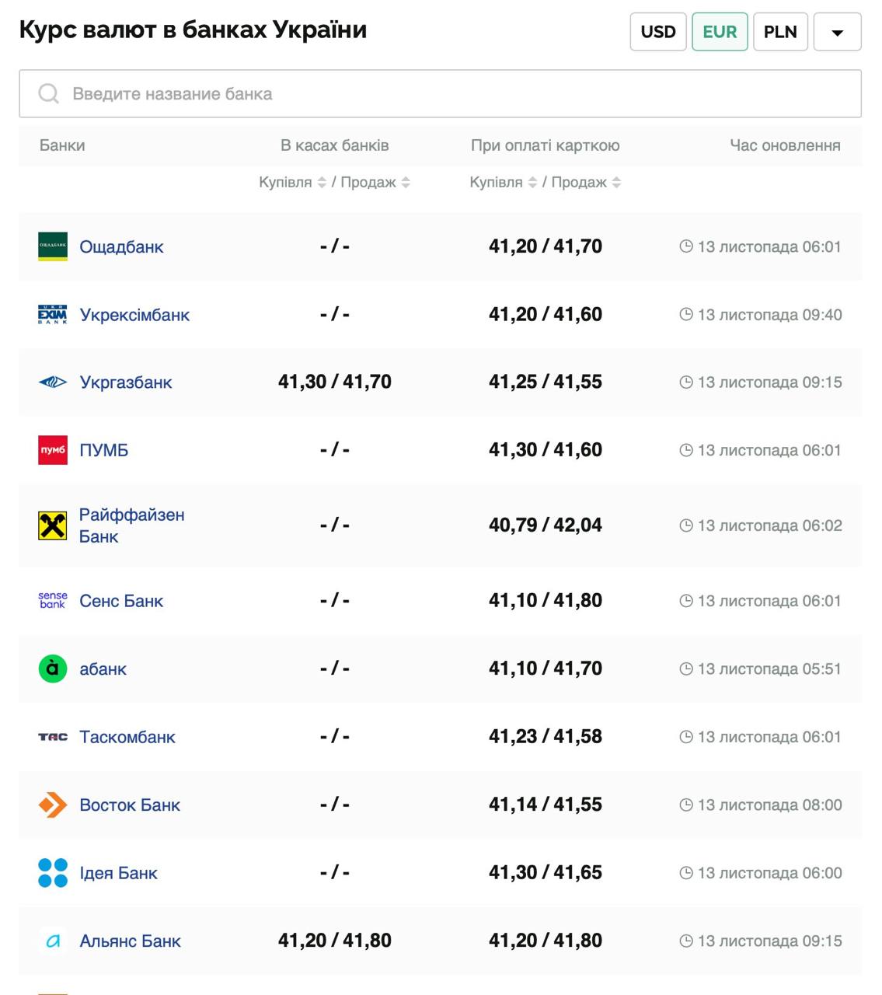Click the bank name search field
This screenshot has width=882, height=995.
point(440,94)
